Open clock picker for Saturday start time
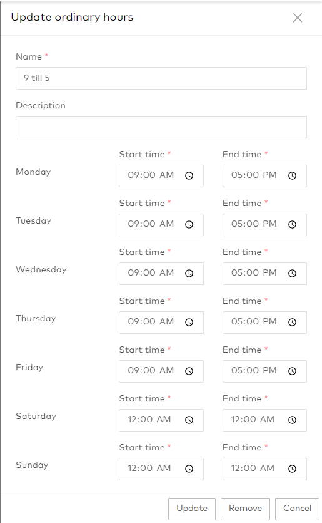The image size is (322, 523). (189, 420)
